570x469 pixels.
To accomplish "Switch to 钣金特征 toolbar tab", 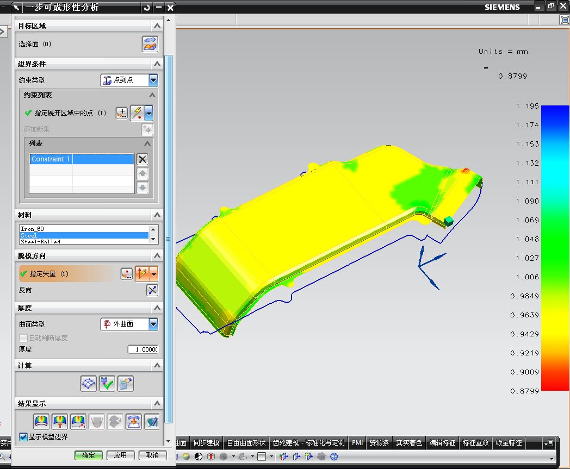I will point(509,443).
